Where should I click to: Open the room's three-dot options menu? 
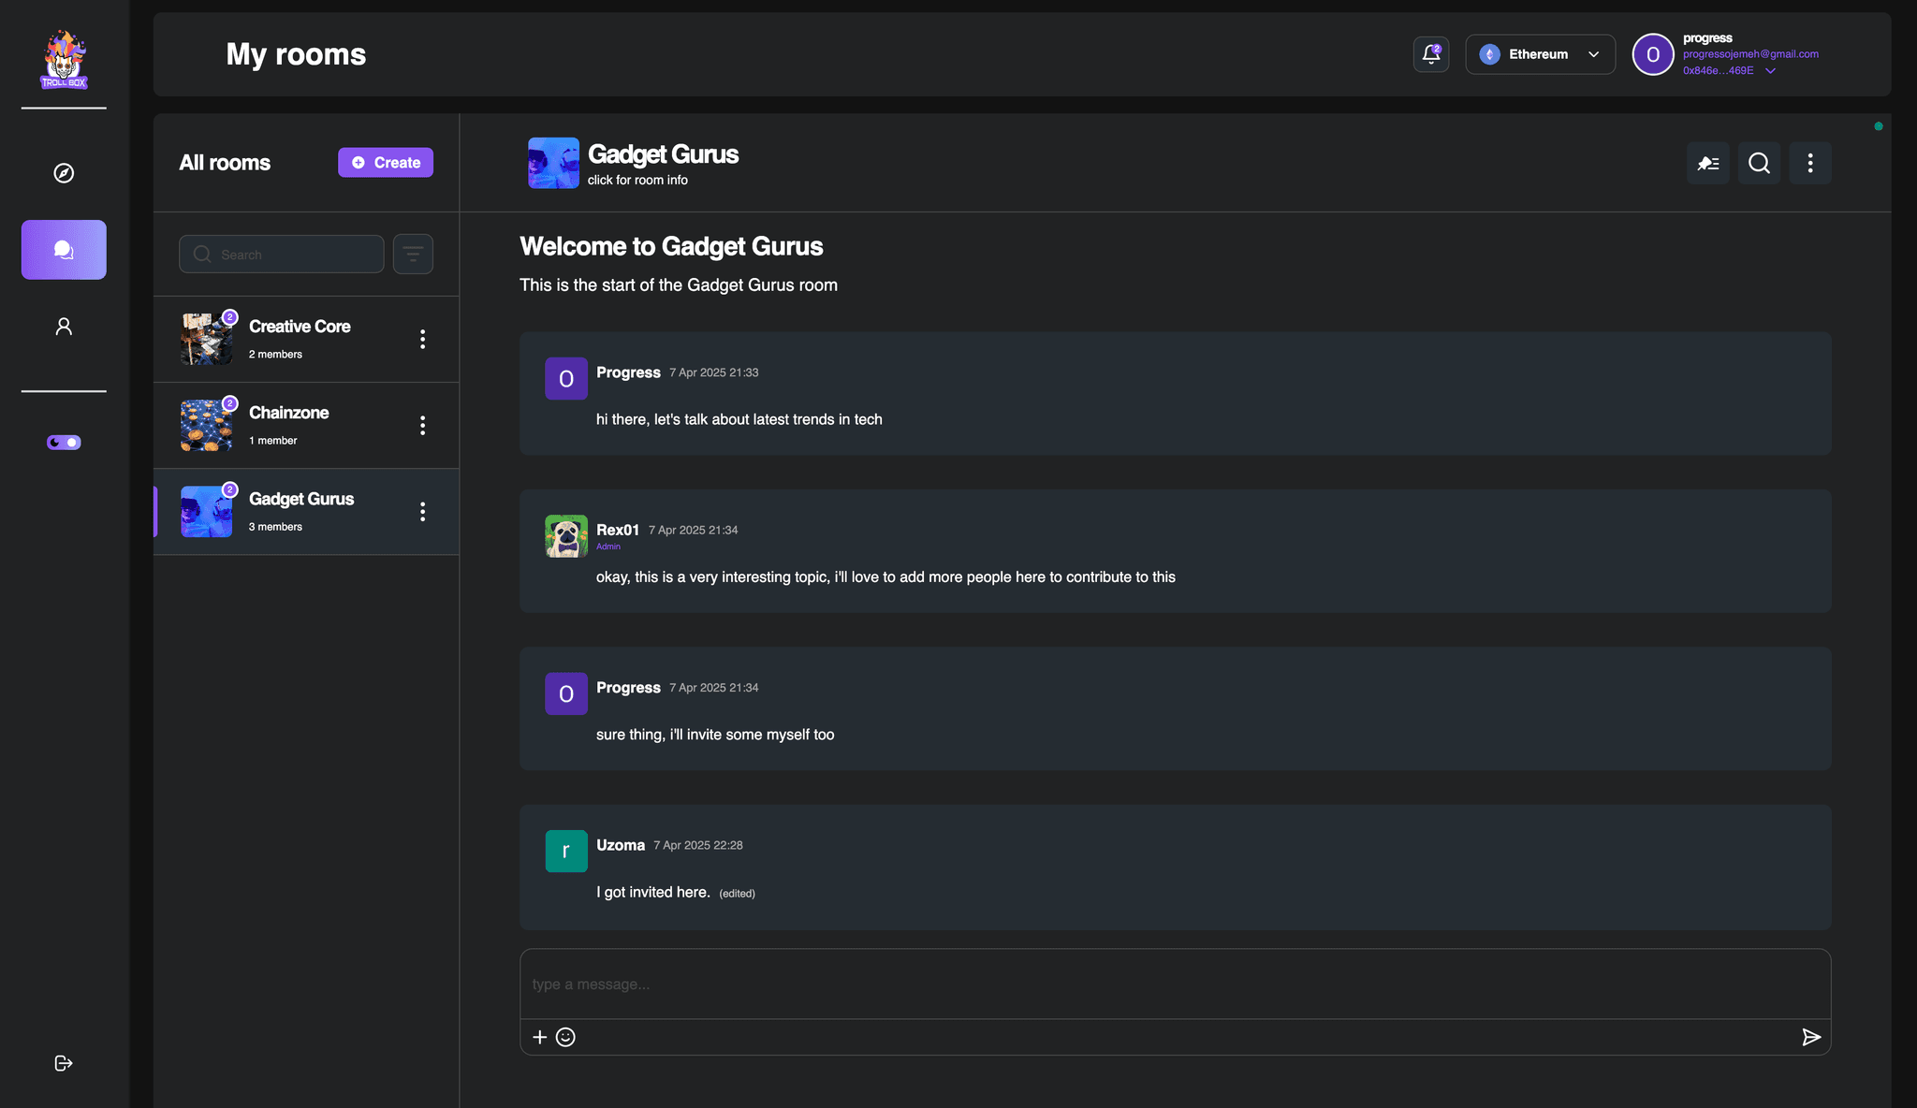1810,163
